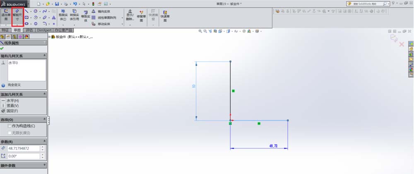
Task: Switch to the Sketch (草图) tab
Action: [17, 30]
